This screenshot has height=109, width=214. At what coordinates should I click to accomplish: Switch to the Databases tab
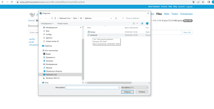[x=186, y=14]
